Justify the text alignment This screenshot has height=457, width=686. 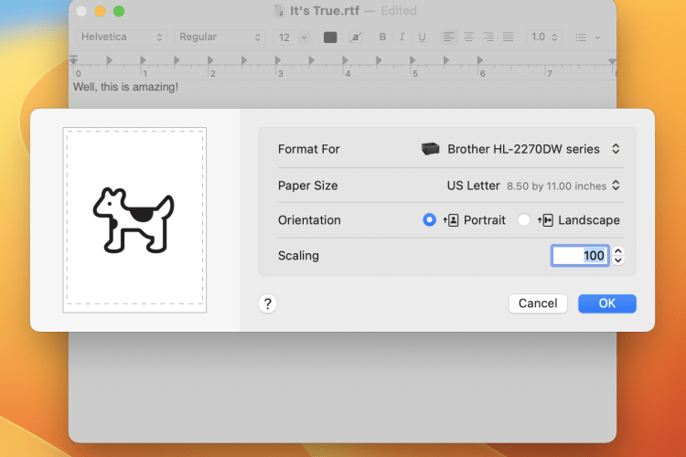click(508, 37)
